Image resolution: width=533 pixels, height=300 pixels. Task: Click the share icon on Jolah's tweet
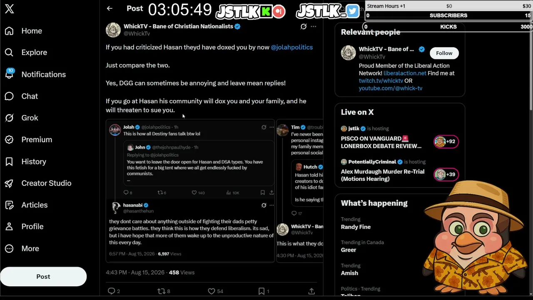pos(271,192)
